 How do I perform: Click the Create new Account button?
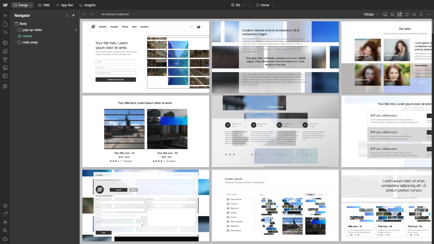[x=116, y=79]
